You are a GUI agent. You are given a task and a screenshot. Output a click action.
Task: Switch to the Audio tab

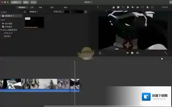pos(32,8)
